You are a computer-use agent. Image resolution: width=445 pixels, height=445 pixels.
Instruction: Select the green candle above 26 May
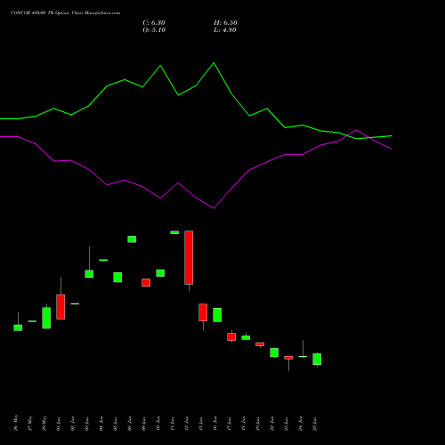[x=18, y=328]
